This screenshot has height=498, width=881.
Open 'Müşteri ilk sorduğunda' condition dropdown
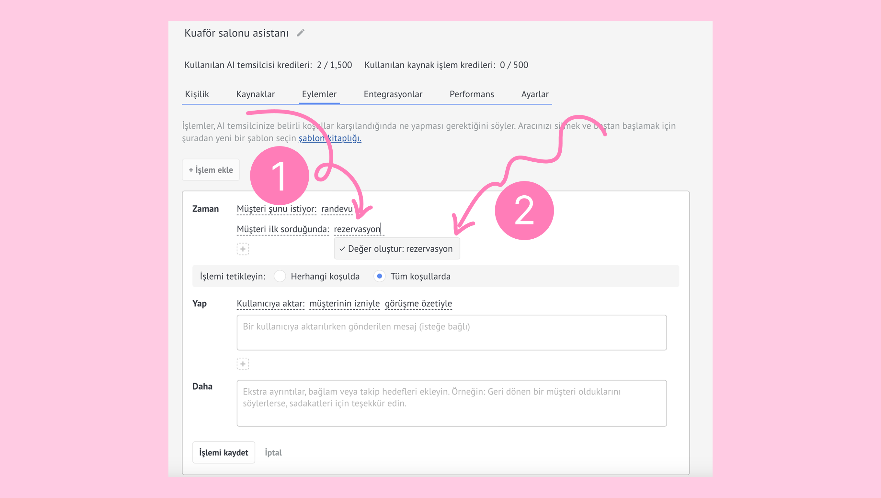point(282,229)
